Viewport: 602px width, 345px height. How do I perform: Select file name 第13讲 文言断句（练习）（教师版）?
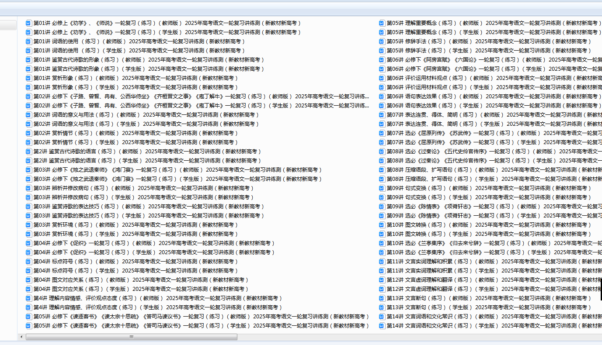489,298
